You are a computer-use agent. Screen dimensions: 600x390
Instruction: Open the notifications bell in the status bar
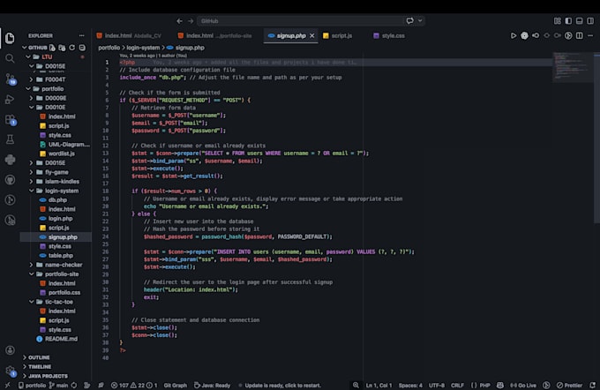click(x=593, y=386)
